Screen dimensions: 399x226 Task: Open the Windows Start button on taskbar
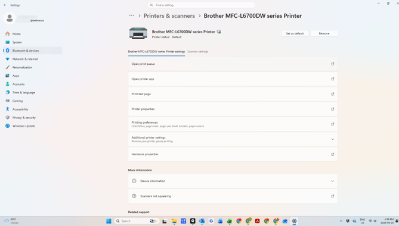pyautogui.click(x=109, y=221)
